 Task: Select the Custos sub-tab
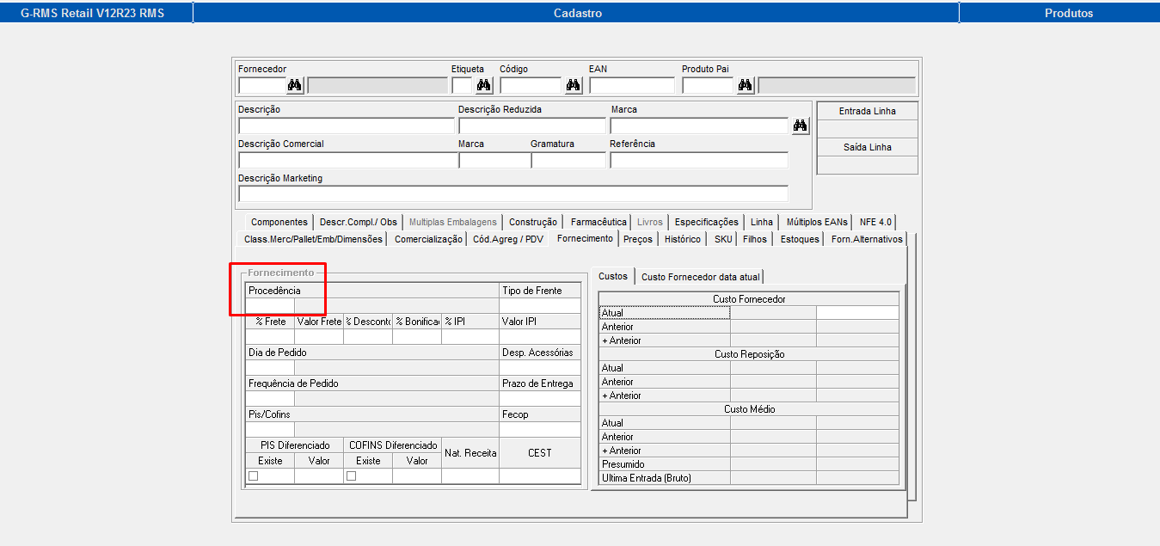tap(613, 276)
